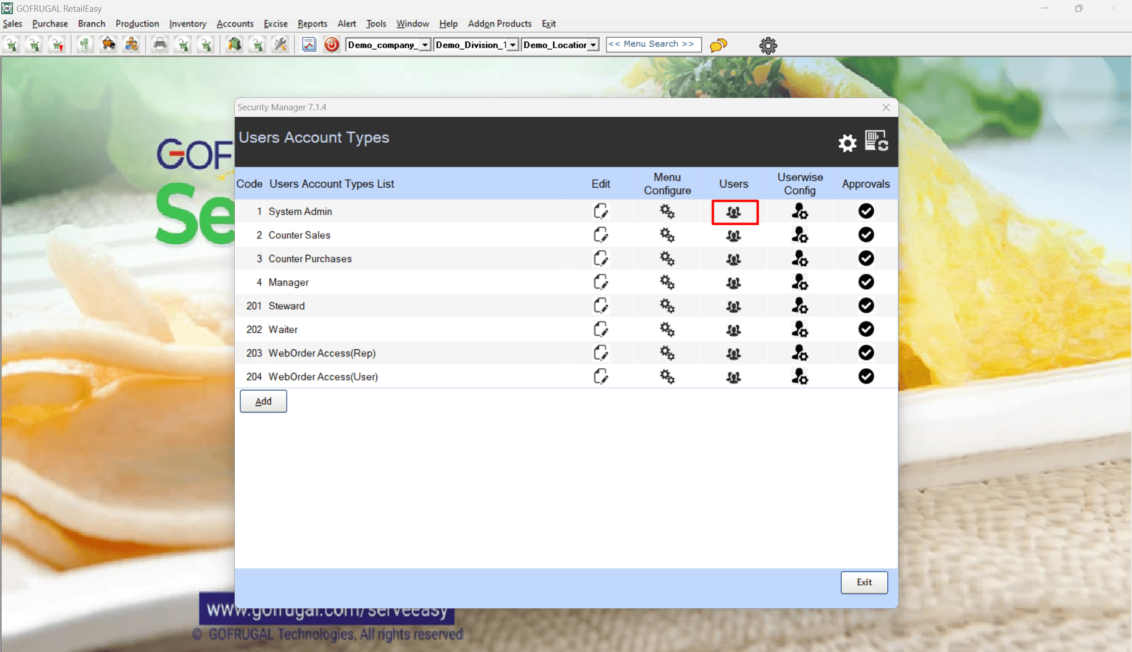This screenshot has height=652, width=1132.
Task: Open Menu Configure for Steward
Action: click(667, 306)
